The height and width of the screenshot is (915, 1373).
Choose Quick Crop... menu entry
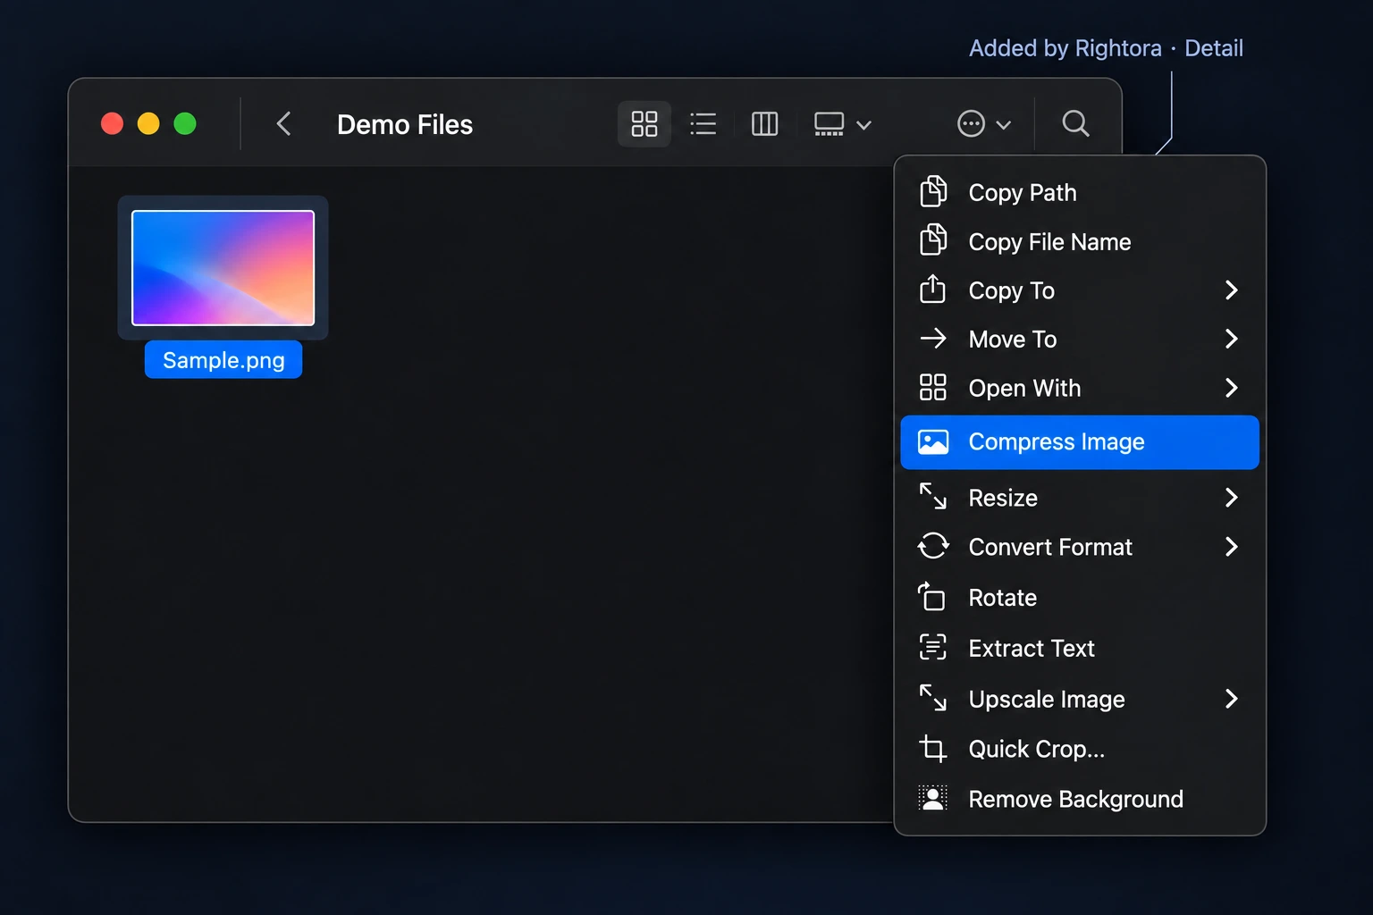point(1080,749)
